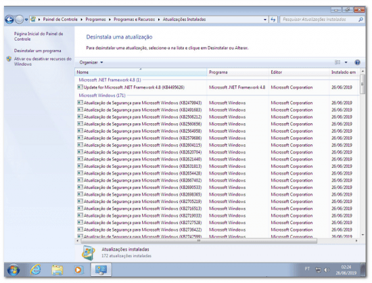The width and height of the screenshot is (372, 283).
Task: Click the volume speaker icon in tray
Action: coord(327,269)
